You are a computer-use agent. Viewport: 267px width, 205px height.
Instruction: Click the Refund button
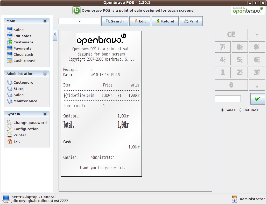(x=165, y=21)
